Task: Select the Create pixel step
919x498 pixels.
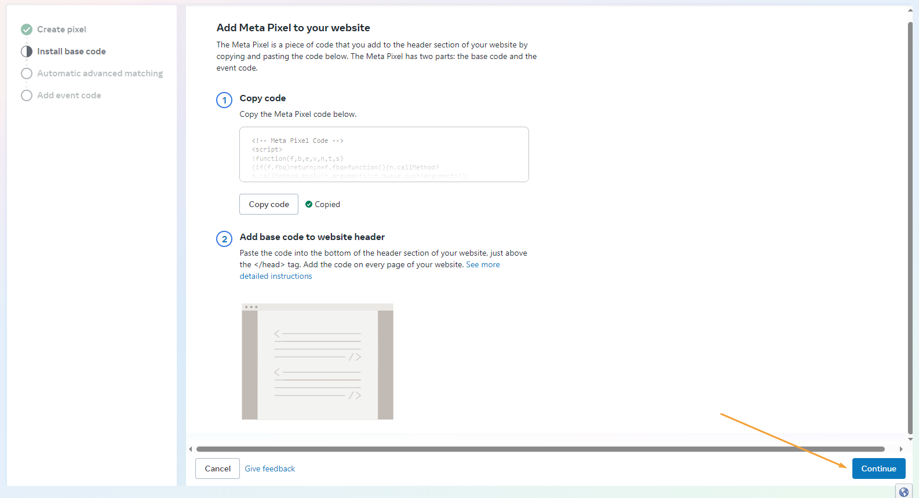Action: point(61,29)
